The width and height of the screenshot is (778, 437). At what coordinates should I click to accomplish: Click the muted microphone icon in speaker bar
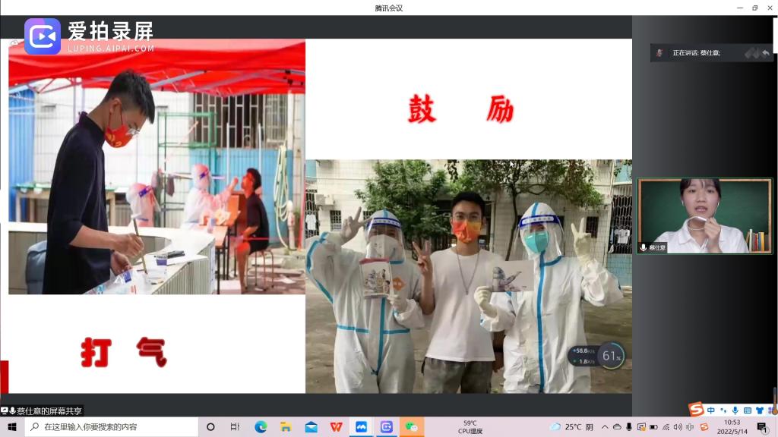pyautogui.click(x=751, y=52)
